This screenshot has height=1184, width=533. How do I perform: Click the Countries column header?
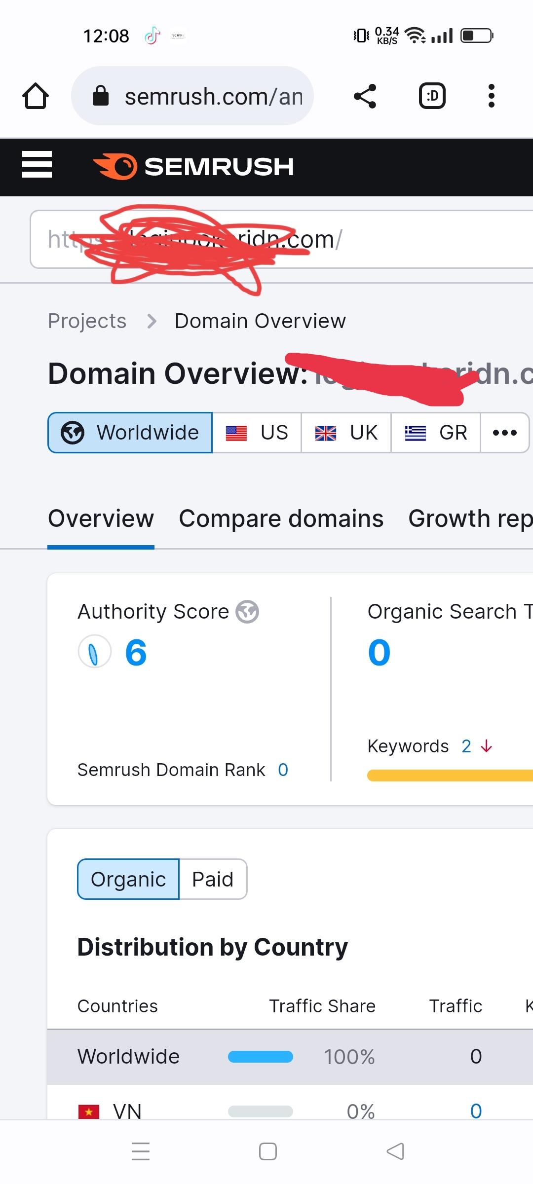[117, 1006]
